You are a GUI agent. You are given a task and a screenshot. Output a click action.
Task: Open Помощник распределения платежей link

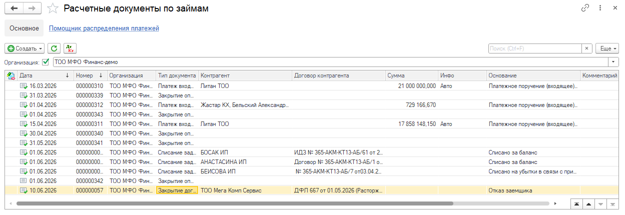pos(104,28)
